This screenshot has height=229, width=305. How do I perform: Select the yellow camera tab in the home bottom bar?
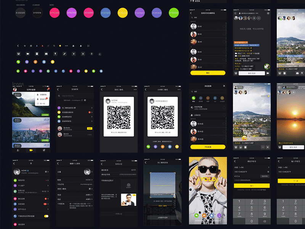click(x=31, y=150)
